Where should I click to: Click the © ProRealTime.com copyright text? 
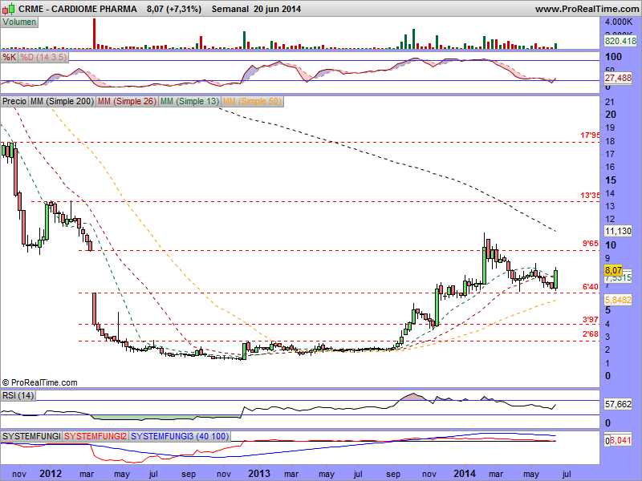click(39, 382)
